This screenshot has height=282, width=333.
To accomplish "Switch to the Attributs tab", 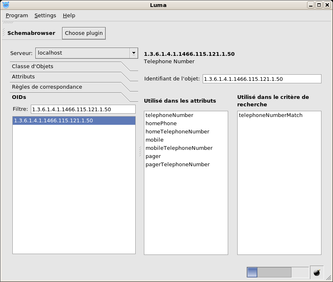I will coord(23,77).
